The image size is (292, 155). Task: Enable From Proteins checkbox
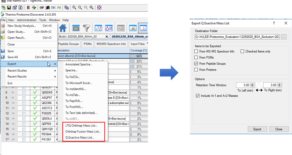(196, 70)
